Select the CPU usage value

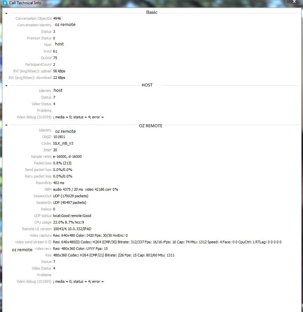point(68,222)
